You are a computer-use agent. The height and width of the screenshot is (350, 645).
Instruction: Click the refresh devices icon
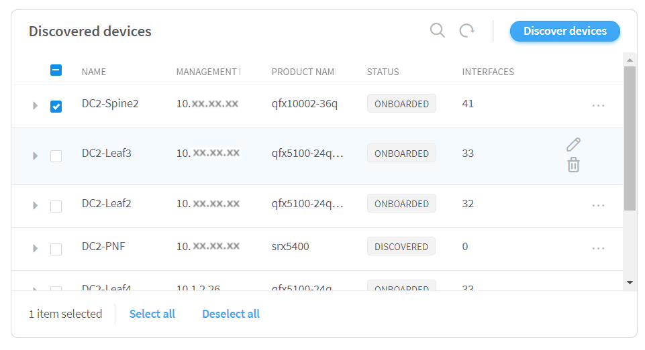pyautogui.click(x=467, y=31)
